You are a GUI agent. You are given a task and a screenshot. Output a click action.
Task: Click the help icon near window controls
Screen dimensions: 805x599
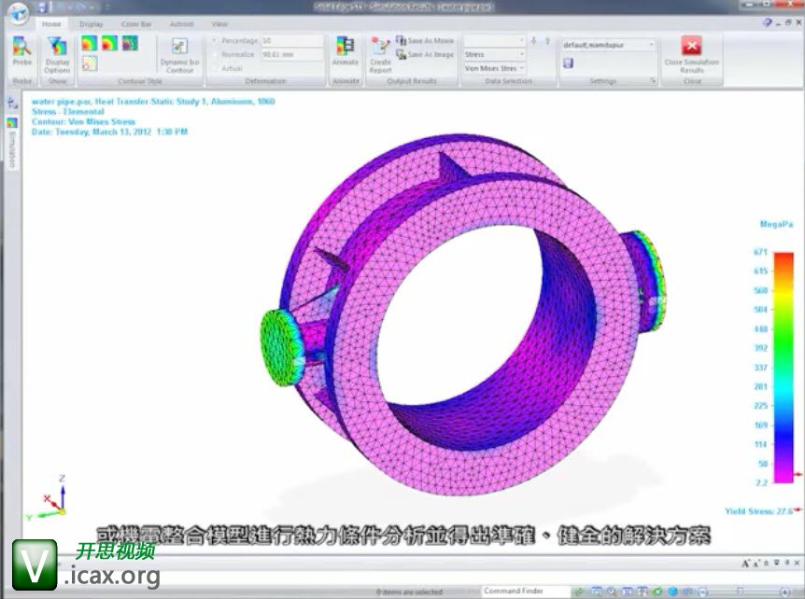[767, 22]
